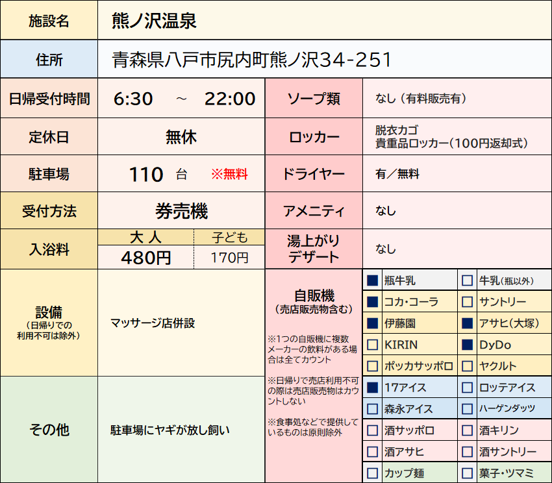Uncheck the コカ･コーラ checkbox
552x483 pixels.
pyautogui.click(x=372, y=302)
